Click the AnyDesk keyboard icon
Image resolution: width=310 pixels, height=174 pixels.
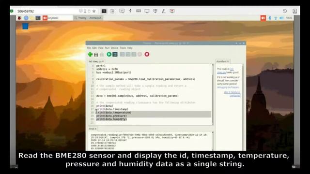tap(139, 11)
